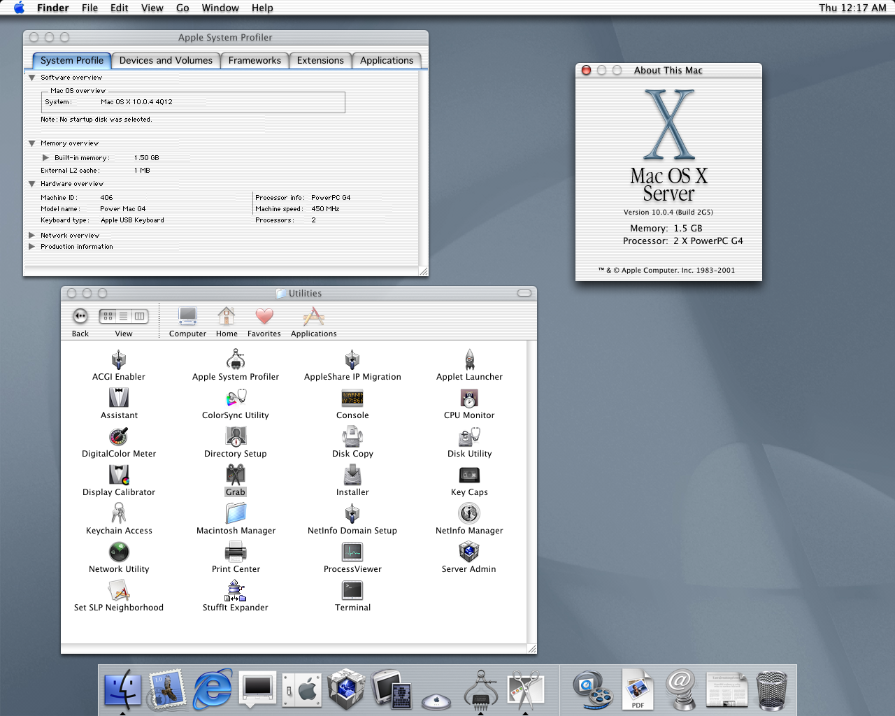Switch Utilities window to icon view

pyautogui.click(x=108, y=316)
